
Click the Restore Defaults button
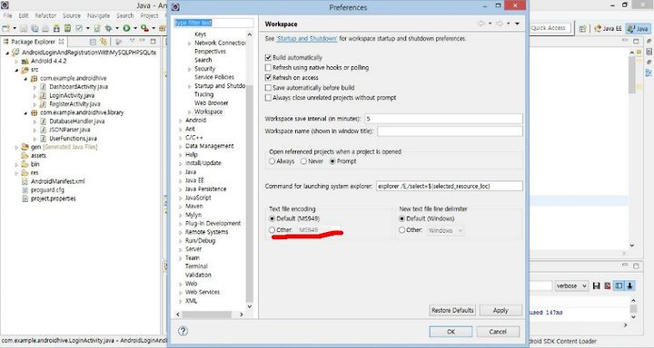tap(452, 311)
